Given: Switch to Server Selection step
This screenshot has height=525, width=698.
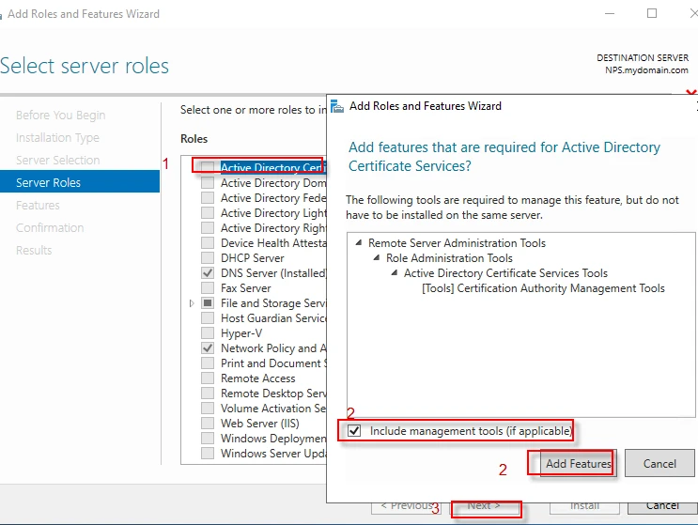Looking at the screenshot, I should [57, 160].
